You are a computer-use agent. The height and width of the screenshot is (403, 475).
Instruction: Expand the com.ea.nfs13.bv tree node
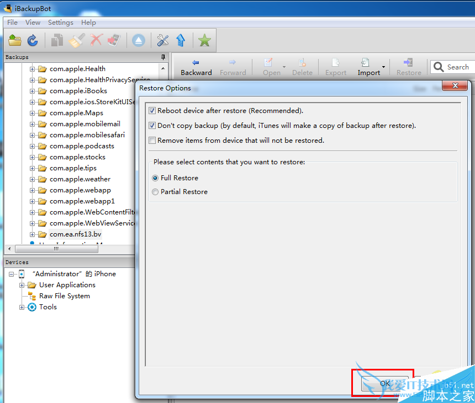[32, 235]
